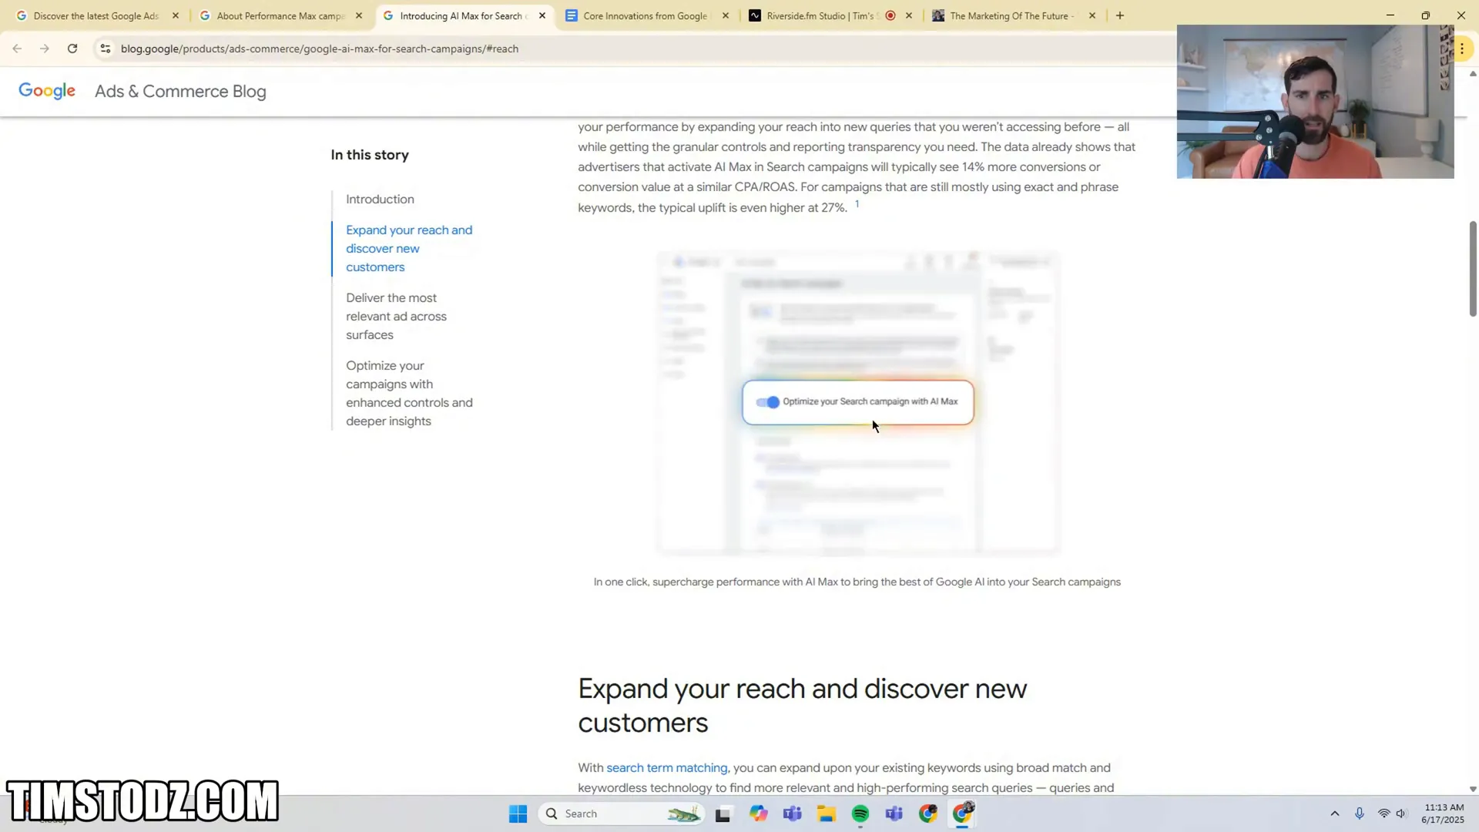Open a new browser tab
Screen dimensions: 1479x832
coord(1120,15)
